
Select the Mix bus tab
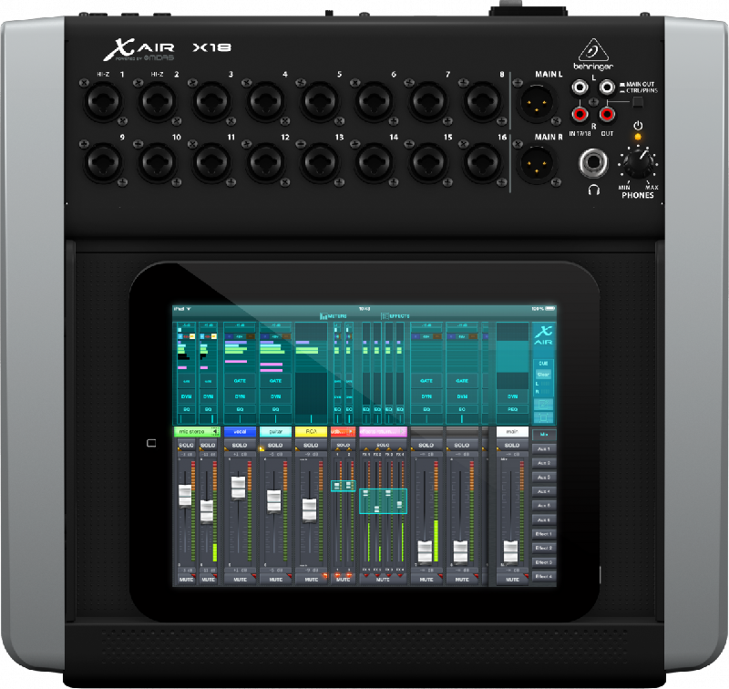click(543, 434)
